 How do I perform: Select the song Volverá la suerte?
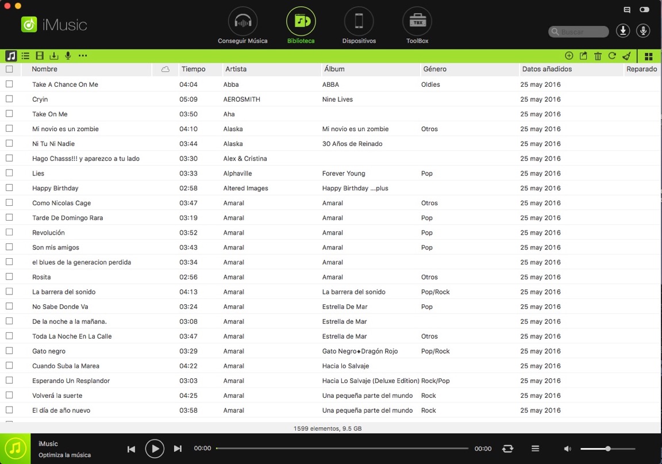tap(57, 396)
